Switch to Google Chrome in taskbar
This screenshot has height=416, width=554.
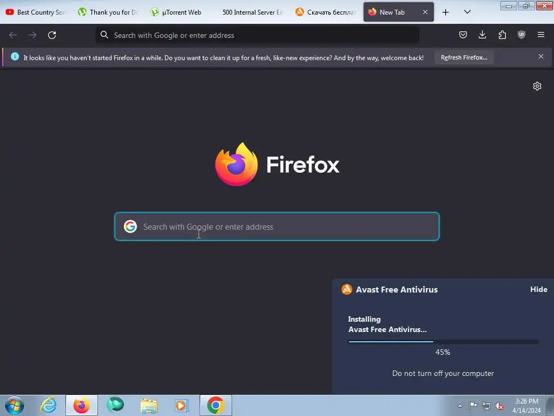pyautogui.click(x=215, y=405)
